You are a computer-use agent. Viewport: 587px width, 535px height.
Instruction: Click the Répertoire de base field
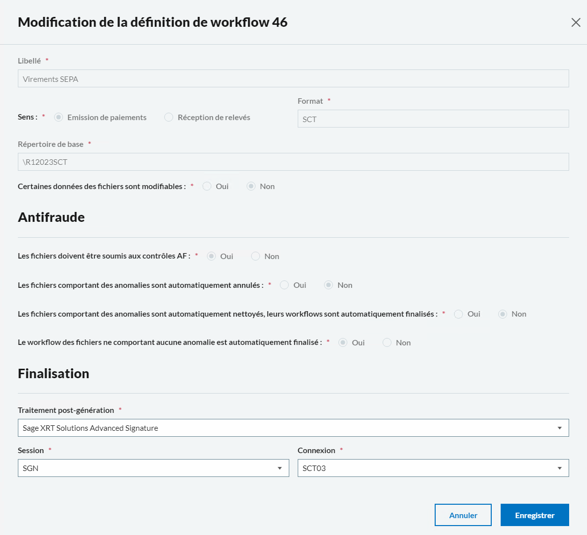[x=293, y=162]
